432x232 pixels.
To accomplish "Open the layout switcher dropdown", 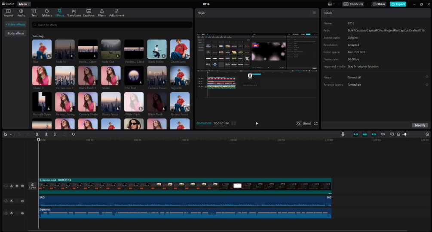I will pos(331,4).
